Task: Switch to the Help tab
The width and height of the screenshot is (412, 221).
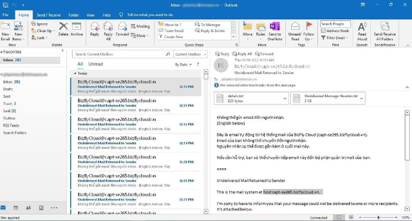Action: tap(106, 15)
